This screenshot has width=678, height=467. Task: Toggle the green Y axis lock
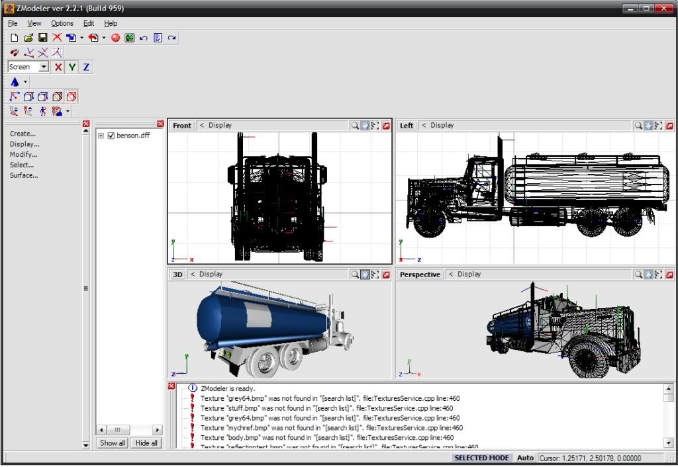pos(72,67)
